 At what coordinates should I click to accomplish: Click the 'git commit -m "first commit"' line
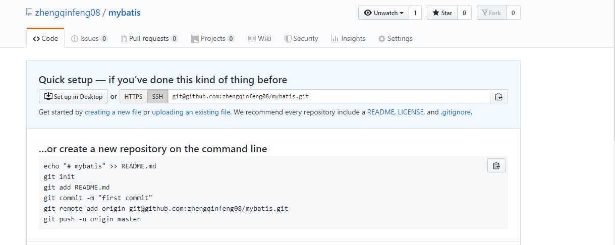pyautogui.click(x=98, y=198)
